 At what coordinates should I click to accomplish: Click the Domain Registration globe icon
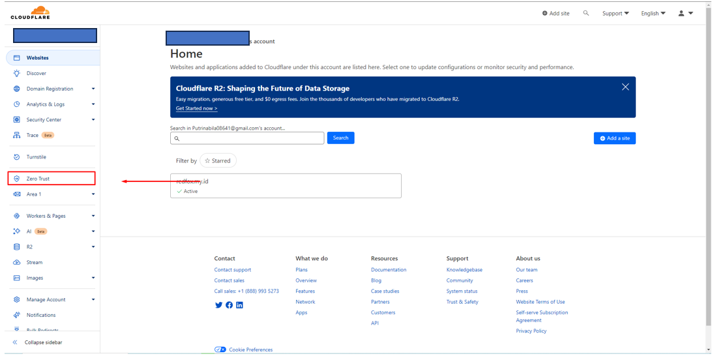[x=17, y=89]
